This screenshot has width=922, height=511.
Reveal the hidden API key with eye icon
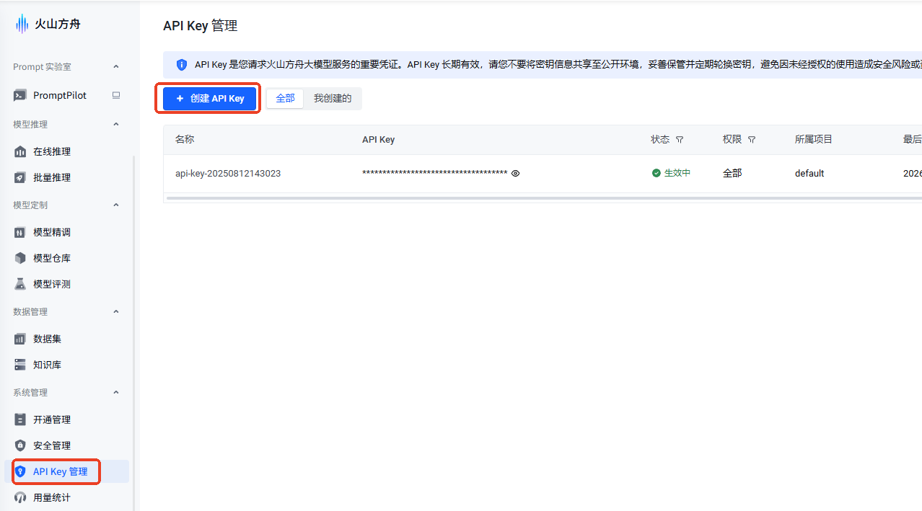point(516,173)
